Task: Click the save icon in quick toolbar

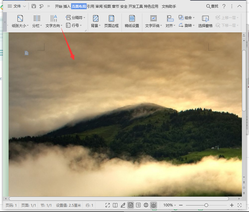Action: (x=34, y=6)
